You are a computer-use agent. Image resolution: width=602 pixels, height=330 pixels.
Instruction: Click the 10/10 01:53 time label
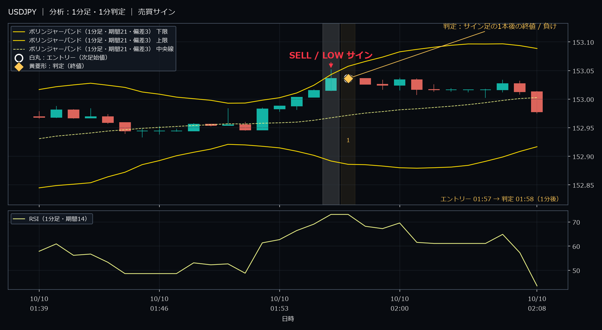(280, 304)
